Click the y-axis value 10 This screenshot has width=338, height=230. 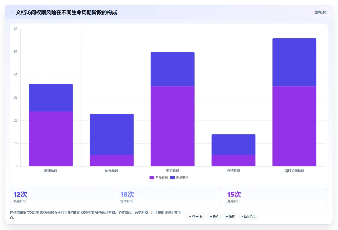coord(16,143)
